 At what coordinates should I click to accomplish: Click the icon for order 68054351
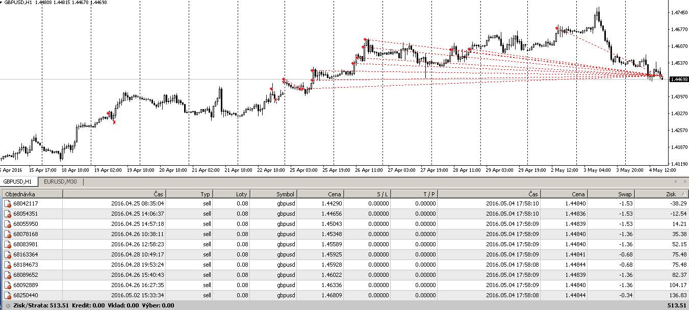click(7, 214)
